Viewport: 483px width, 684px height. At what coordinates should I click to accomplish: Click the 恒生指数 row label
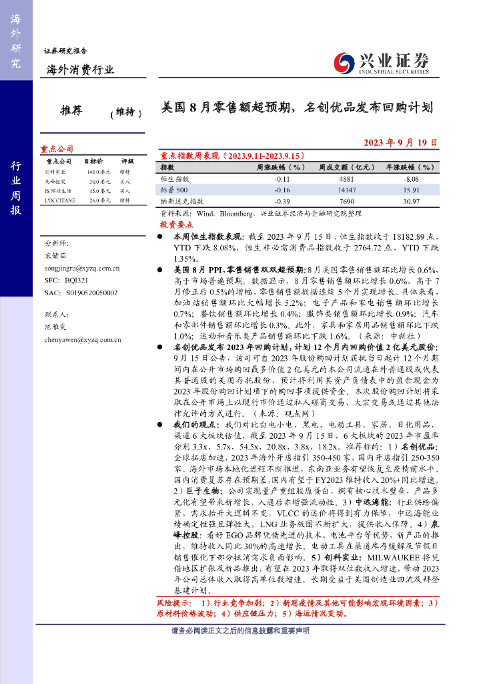(x=175, y=179)
